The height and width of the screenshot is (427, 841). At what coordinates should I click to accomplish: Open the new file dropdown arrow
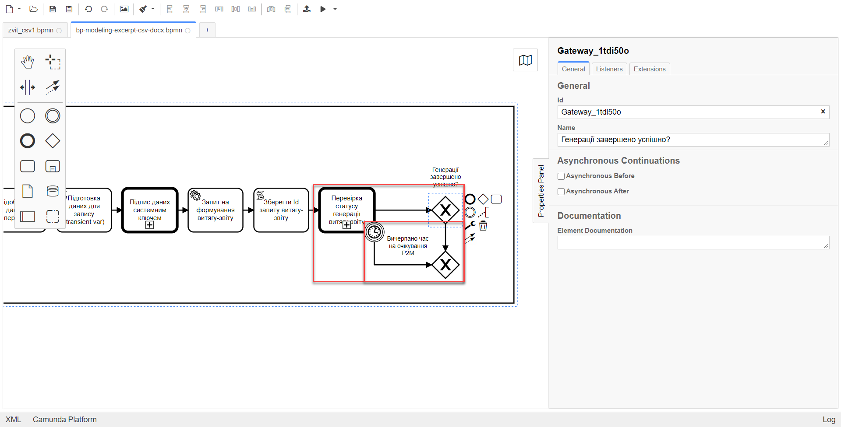pos(19,9)
